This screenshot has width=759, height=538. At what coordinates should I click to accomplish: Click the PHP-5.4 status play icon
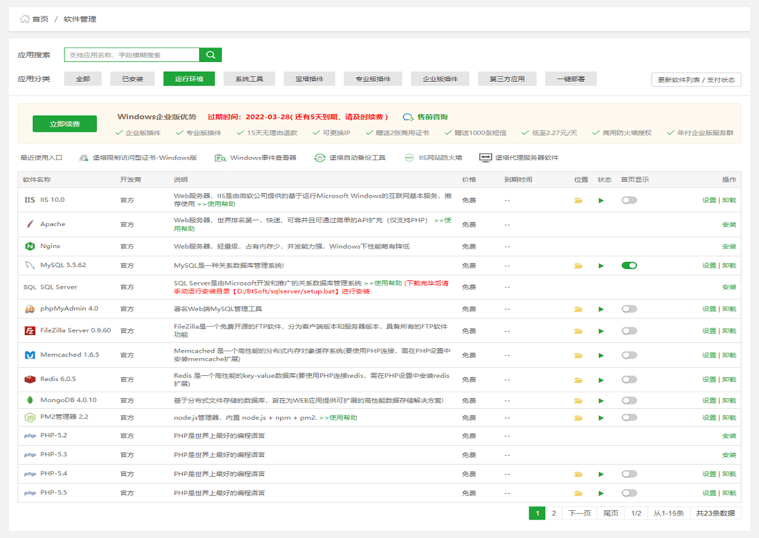(x=601, y=474)
